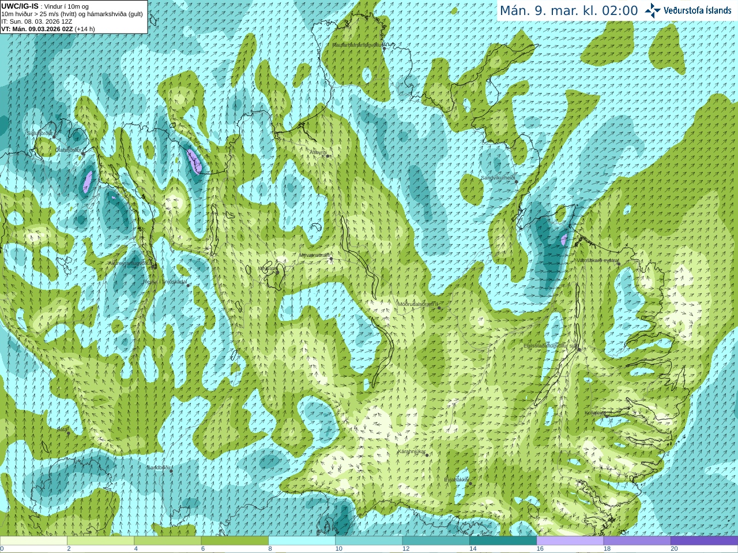Click the 'IT: Sun. 08. 03. 2026 12Z' line
This screenshot has width=738, height=553.
click(37, 21)
